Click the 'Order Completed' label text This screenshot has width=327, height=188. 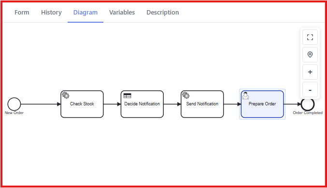pyautogui.click(x=308, y=113)
